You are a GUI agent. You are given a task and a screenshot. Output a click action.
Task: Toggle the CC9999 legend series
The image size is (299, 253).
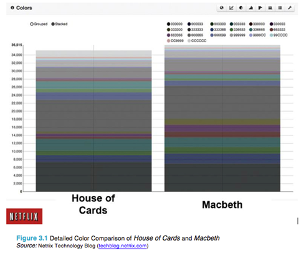tap(175, 41)
